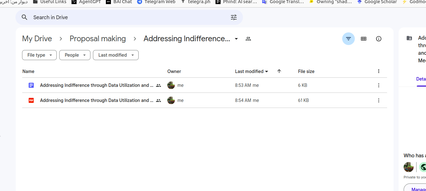Open Telegram Web bookmark
The image size is (426, 191).
coord(156,2)
